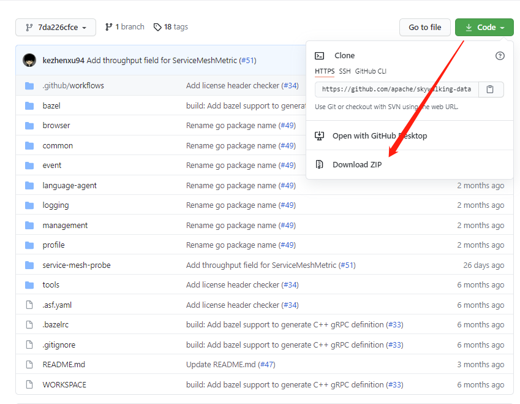Choose Download ZIP option
This screenshot has height=404, width=520.
click(357, 165)
